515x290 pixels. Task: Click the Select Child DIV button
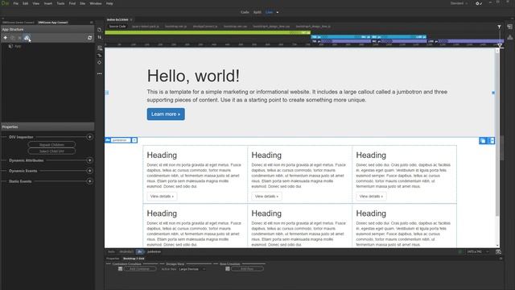(51, 151)
